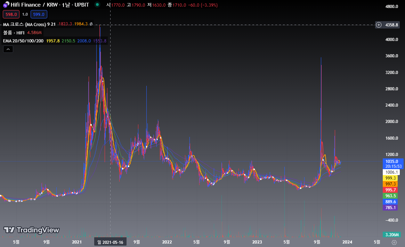405x247 pixels.
Task: Click the 1823.3 MA Cross value
Action: [x=65, y=24]
